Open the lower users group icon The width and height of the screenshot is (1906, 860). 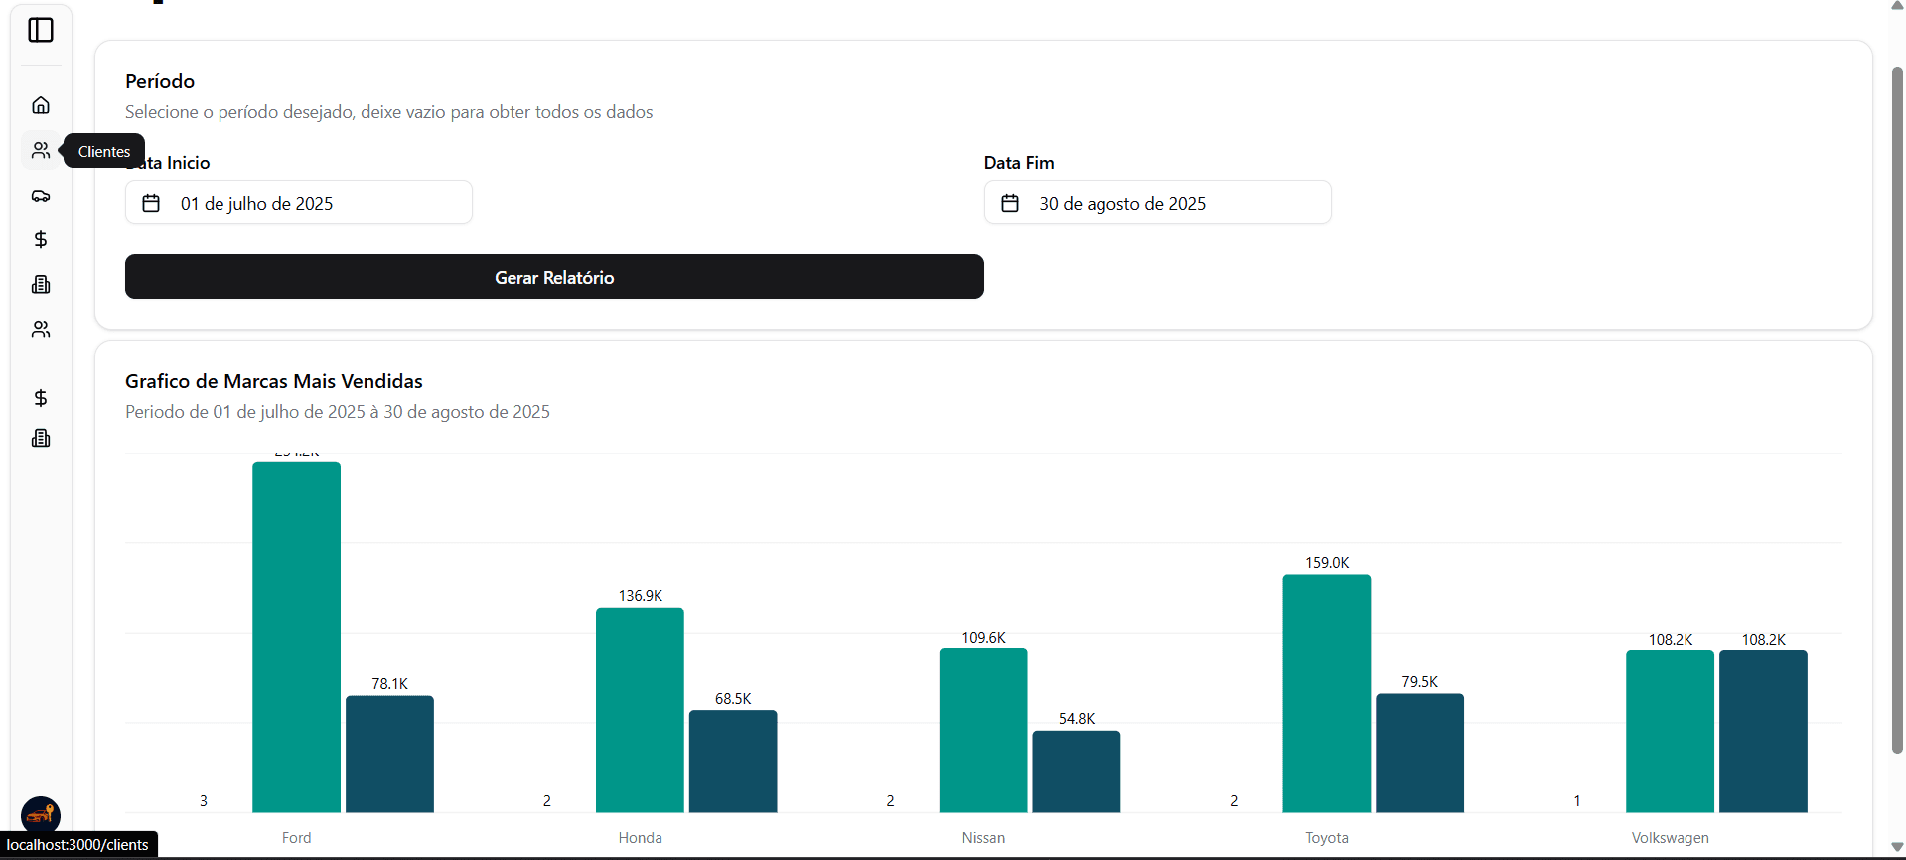tap(41, 330)
